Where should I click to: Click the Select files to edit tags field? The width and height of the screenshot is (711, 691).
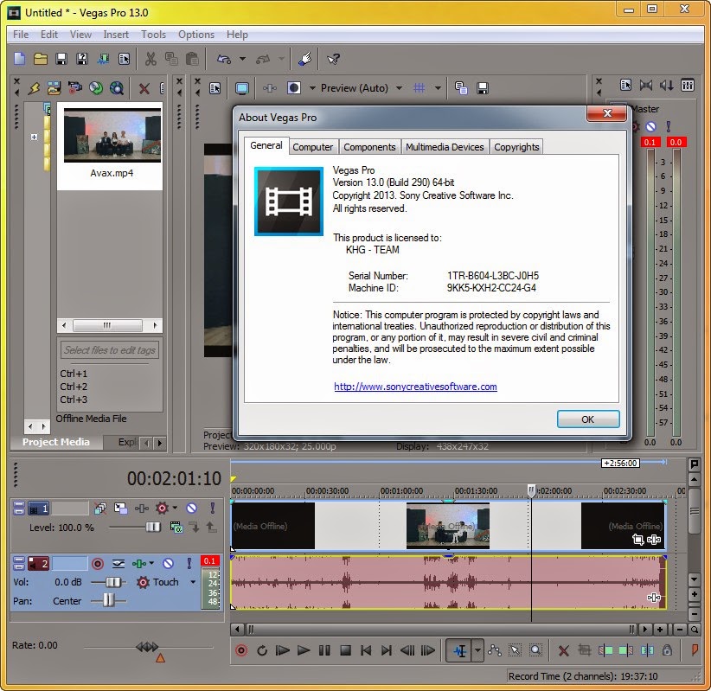(x=109, y=350)
